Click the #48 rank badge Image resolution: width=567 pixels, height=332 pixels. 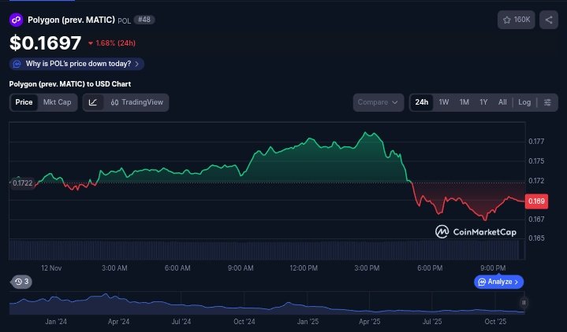tap(144, 20)
